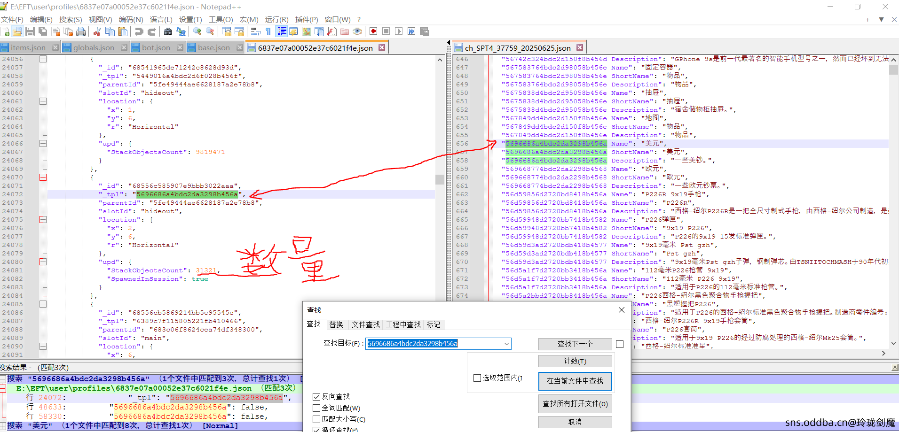Click the Undo arrow icon
Viewport: 899px width, 432px height.
(139, 31)
